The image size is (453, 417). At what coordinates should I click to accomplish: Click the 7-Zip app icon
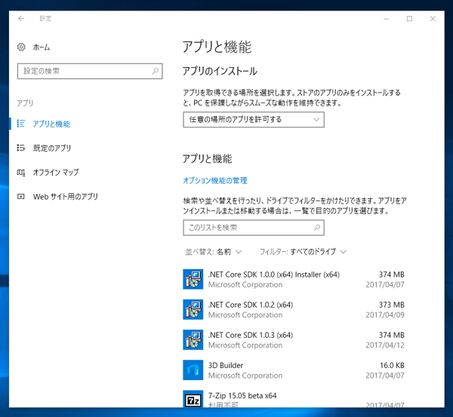pos(193,399)
